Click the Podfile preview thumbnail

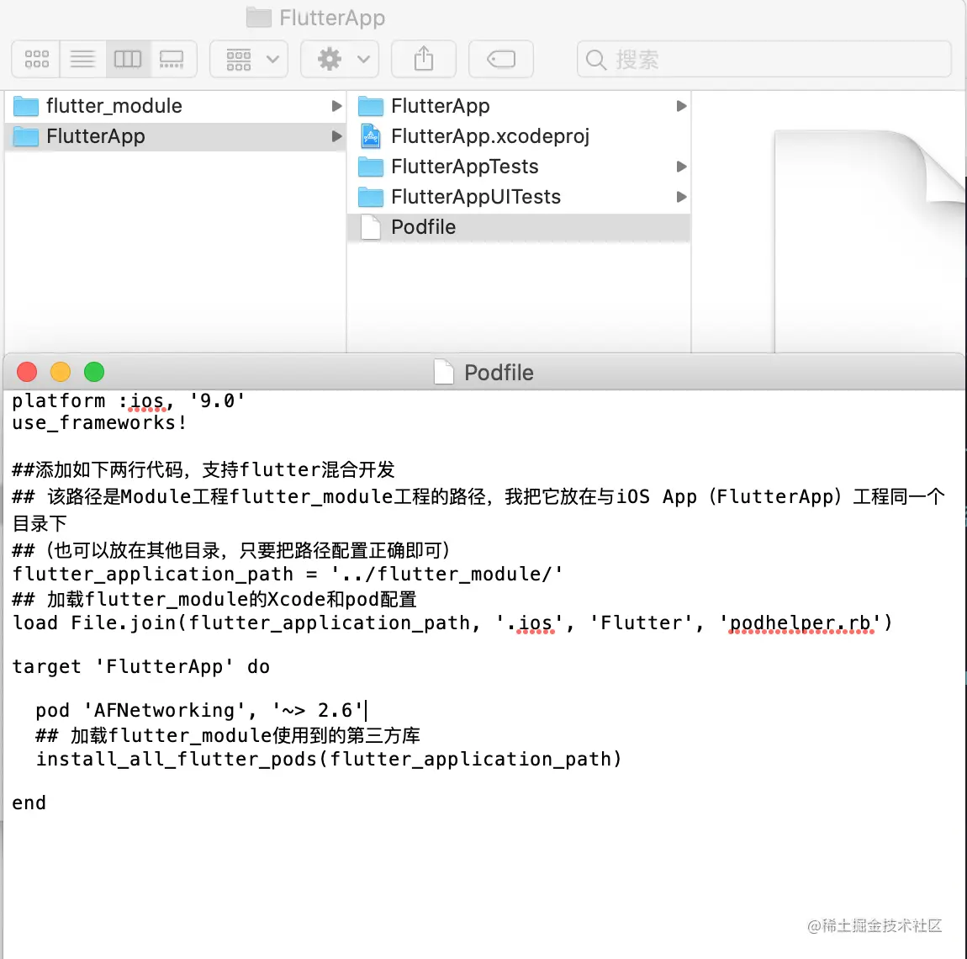869,241
